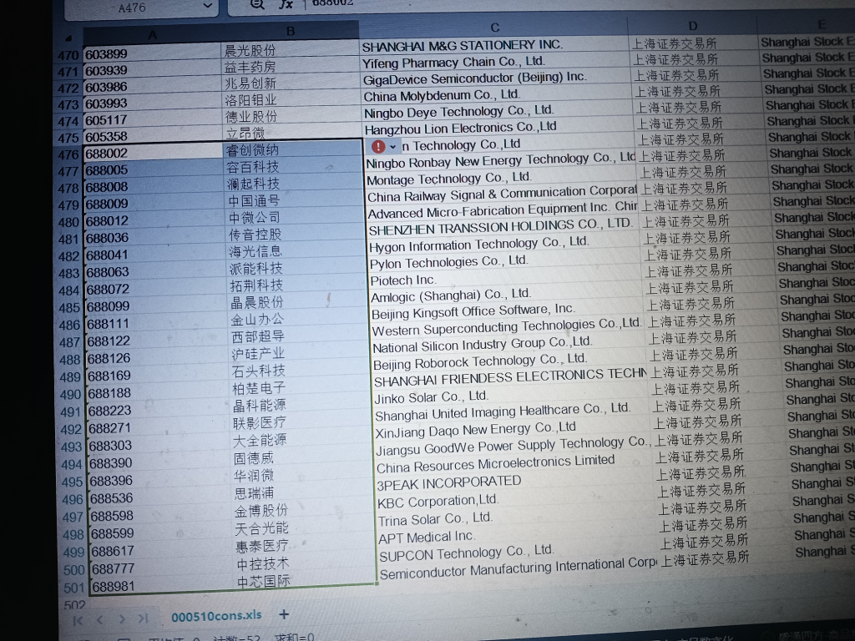Image resolution: width=855 pixels, height=641 pixels.
Task: Click cell Shanghai United Imaging Healthcare Co., Ltd.
Action: [514, 412]
